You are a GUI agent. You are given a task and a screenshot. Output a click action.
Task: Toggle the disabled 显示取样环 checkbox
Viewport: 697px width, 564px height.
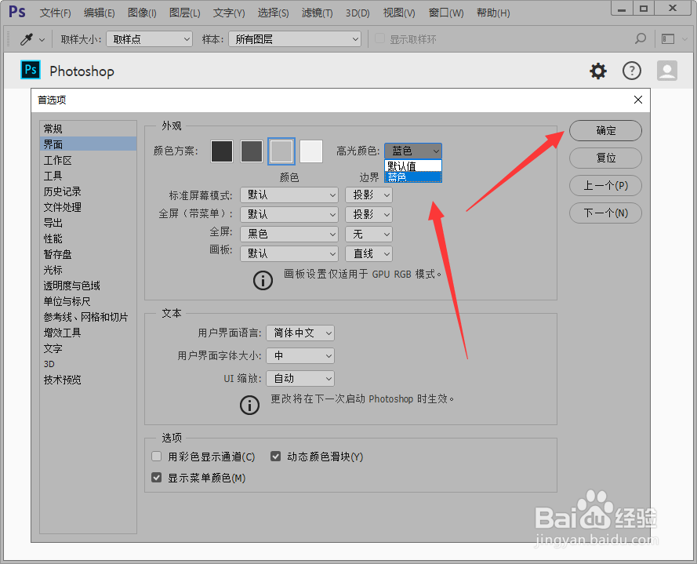[x=379, y=38]
